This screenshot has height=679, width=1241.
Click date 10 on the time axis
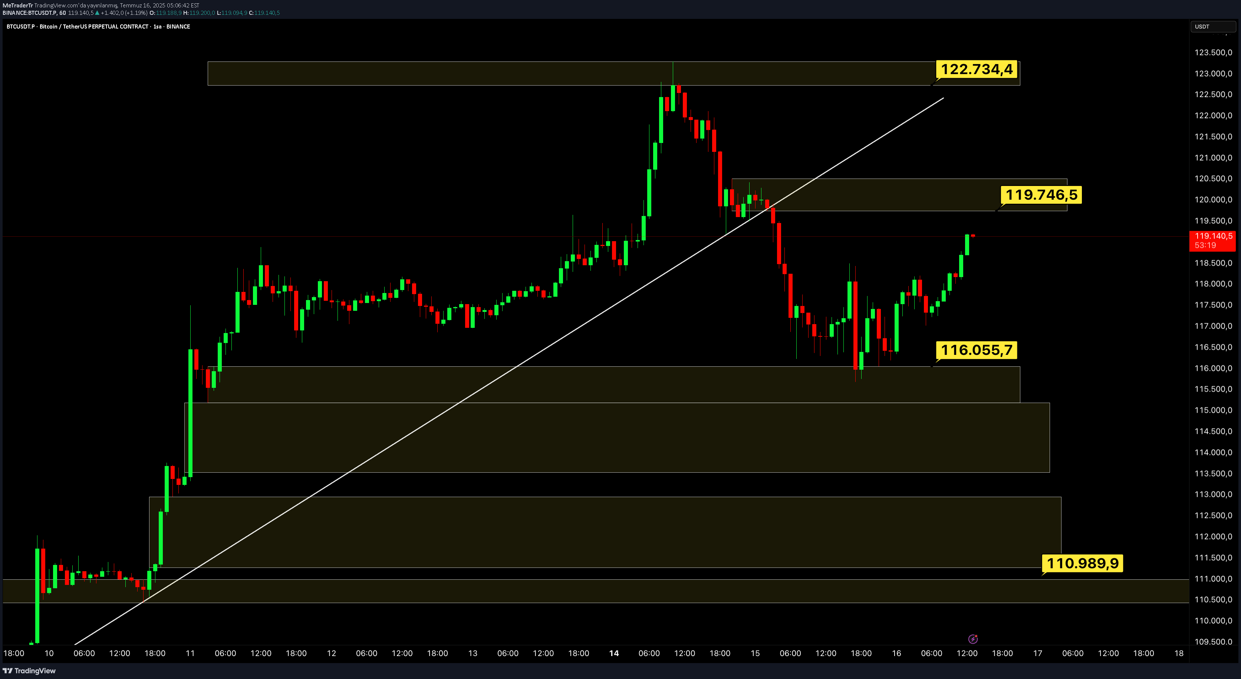(x=49, y=653)
